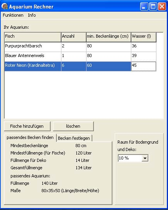Click the 140 Liter Füllmenge value
This screenshot has height=210, width=168.
tap(49, 183)
